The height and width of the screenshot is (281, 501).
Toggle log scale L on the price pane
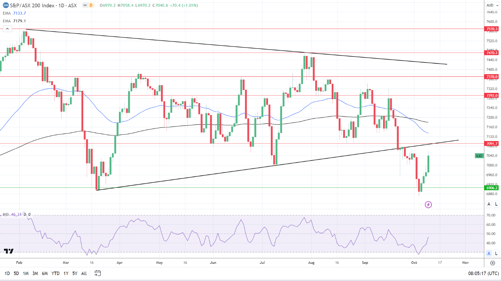pos(496,204)
